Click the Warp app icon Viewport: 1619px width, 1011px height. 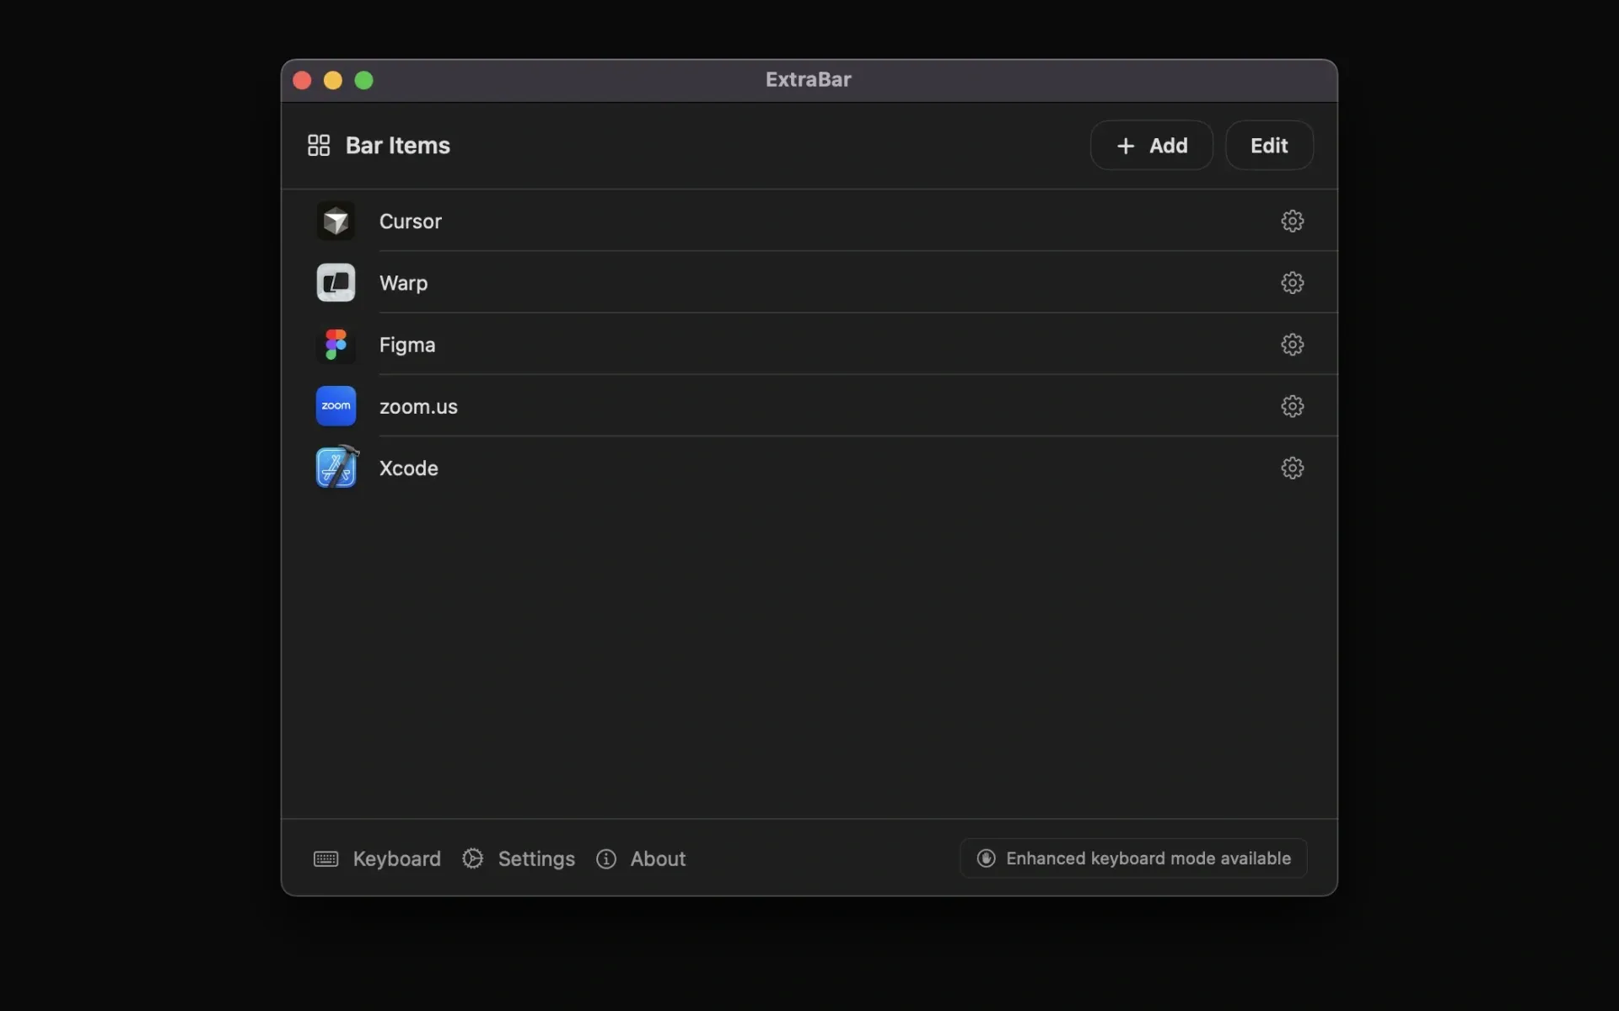click(x=336, y=282)
